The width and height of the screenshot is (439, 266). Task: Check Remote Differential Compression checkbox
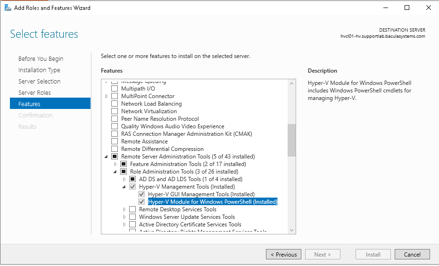click(115, 149)
